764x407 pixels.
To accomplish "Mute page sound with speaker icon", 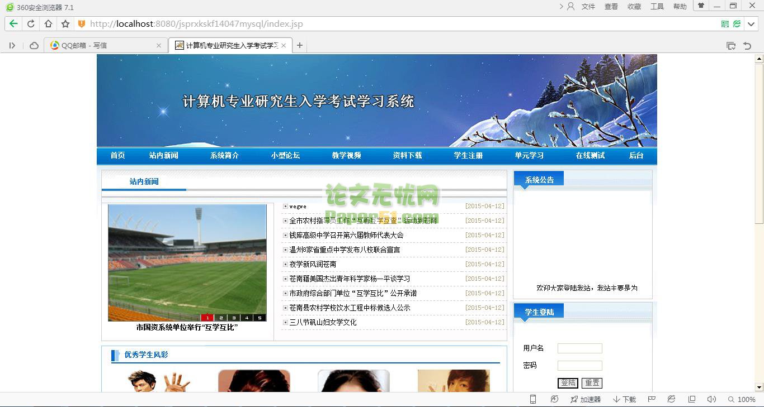I will (711, 399).
